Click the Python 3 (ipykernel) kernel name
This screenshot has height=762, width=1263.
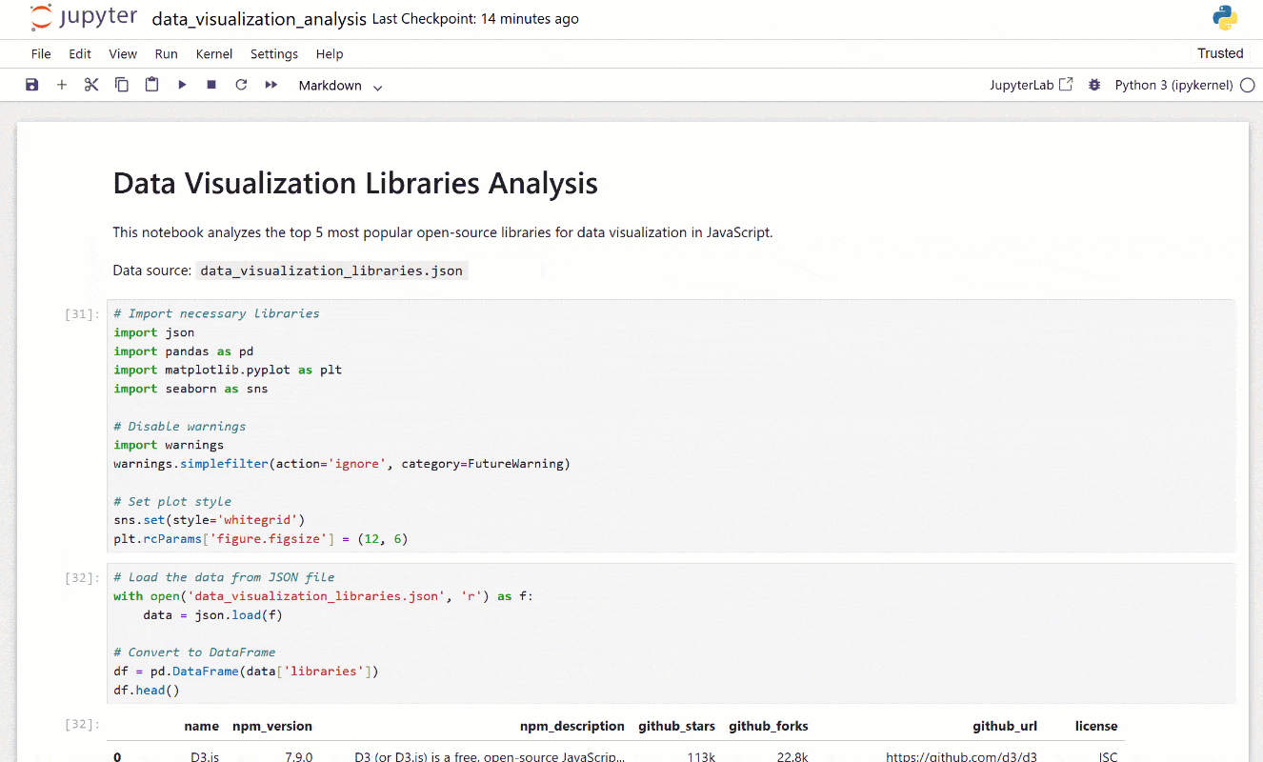(x=1173, y=85)
